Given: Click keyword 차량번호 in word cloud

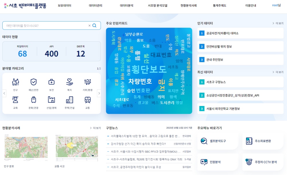Looking at the screenshot, I should (140, 81).
